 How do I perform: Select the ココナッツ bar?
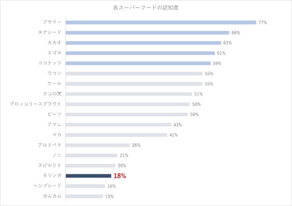point(138,63)
